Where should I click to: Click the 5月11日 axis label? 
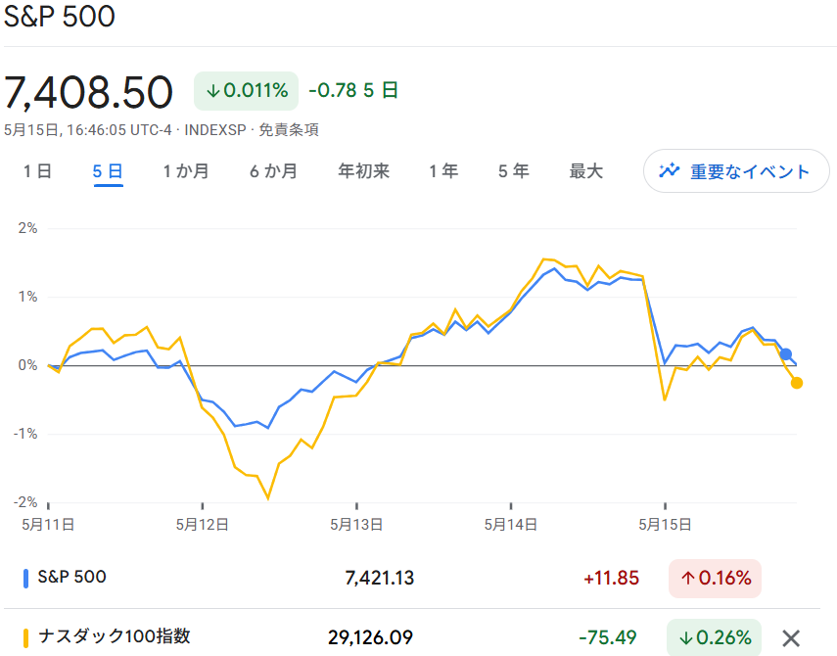click(48, 525)
